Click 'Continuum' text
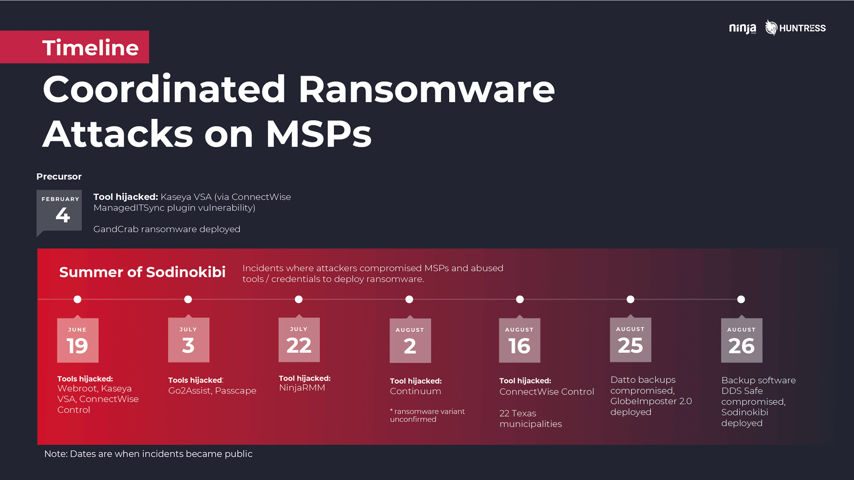 click(x=415, y=391)
